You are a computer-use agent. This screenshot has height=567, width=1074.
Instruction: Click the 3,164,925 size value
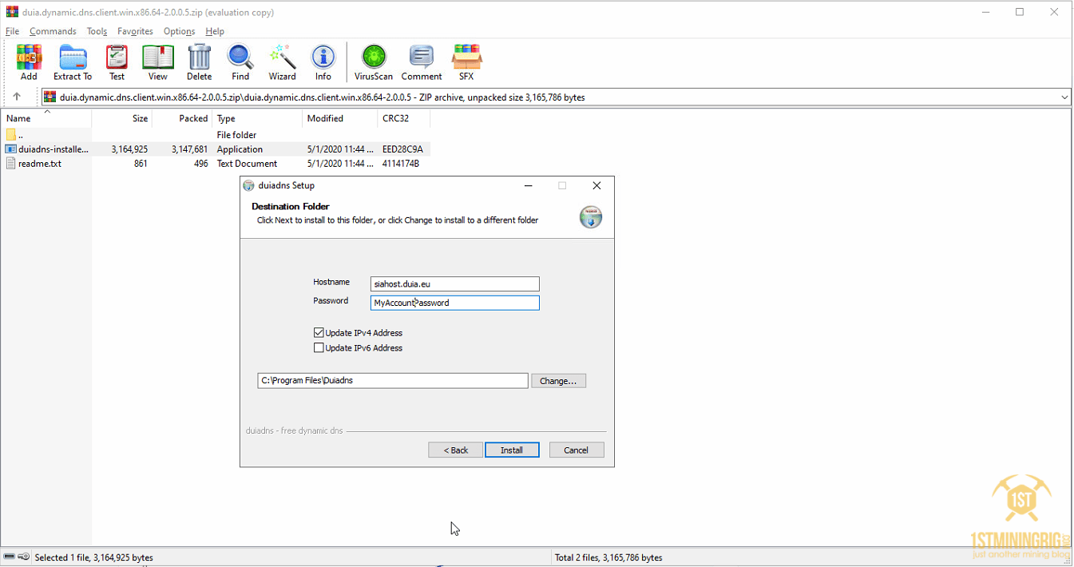coord(129,149)
